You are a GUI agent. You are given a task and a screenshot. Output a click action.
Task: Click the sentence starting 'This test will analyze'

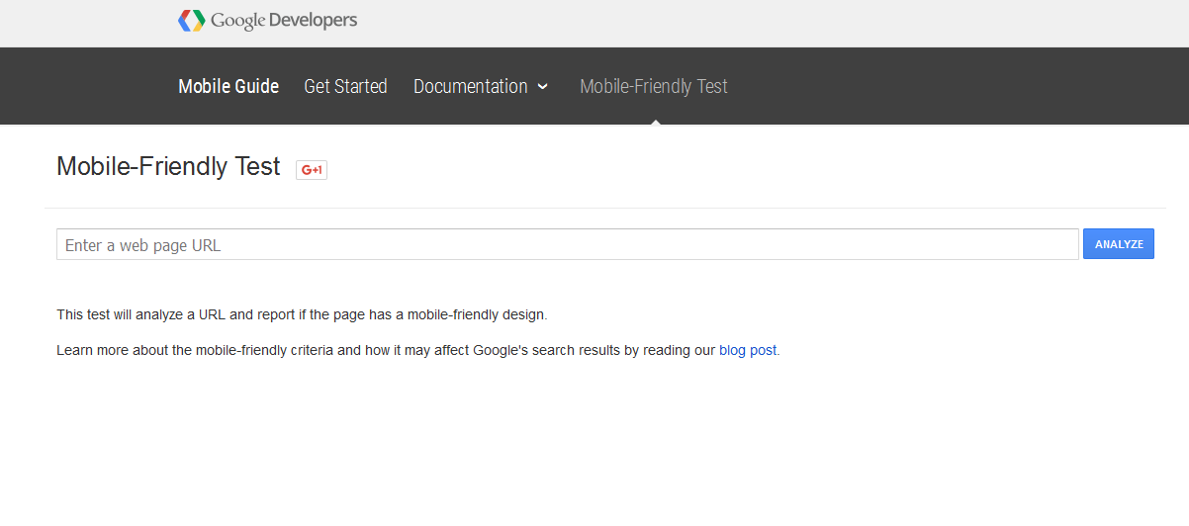point(301,315)
